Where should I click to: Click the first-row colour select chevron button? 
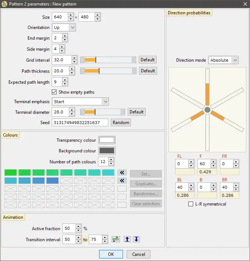122,173
